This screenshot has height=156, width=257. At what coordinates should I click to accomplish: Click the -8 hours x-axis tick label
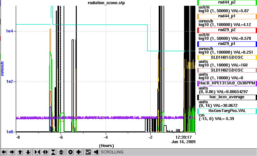click(18, 137)
